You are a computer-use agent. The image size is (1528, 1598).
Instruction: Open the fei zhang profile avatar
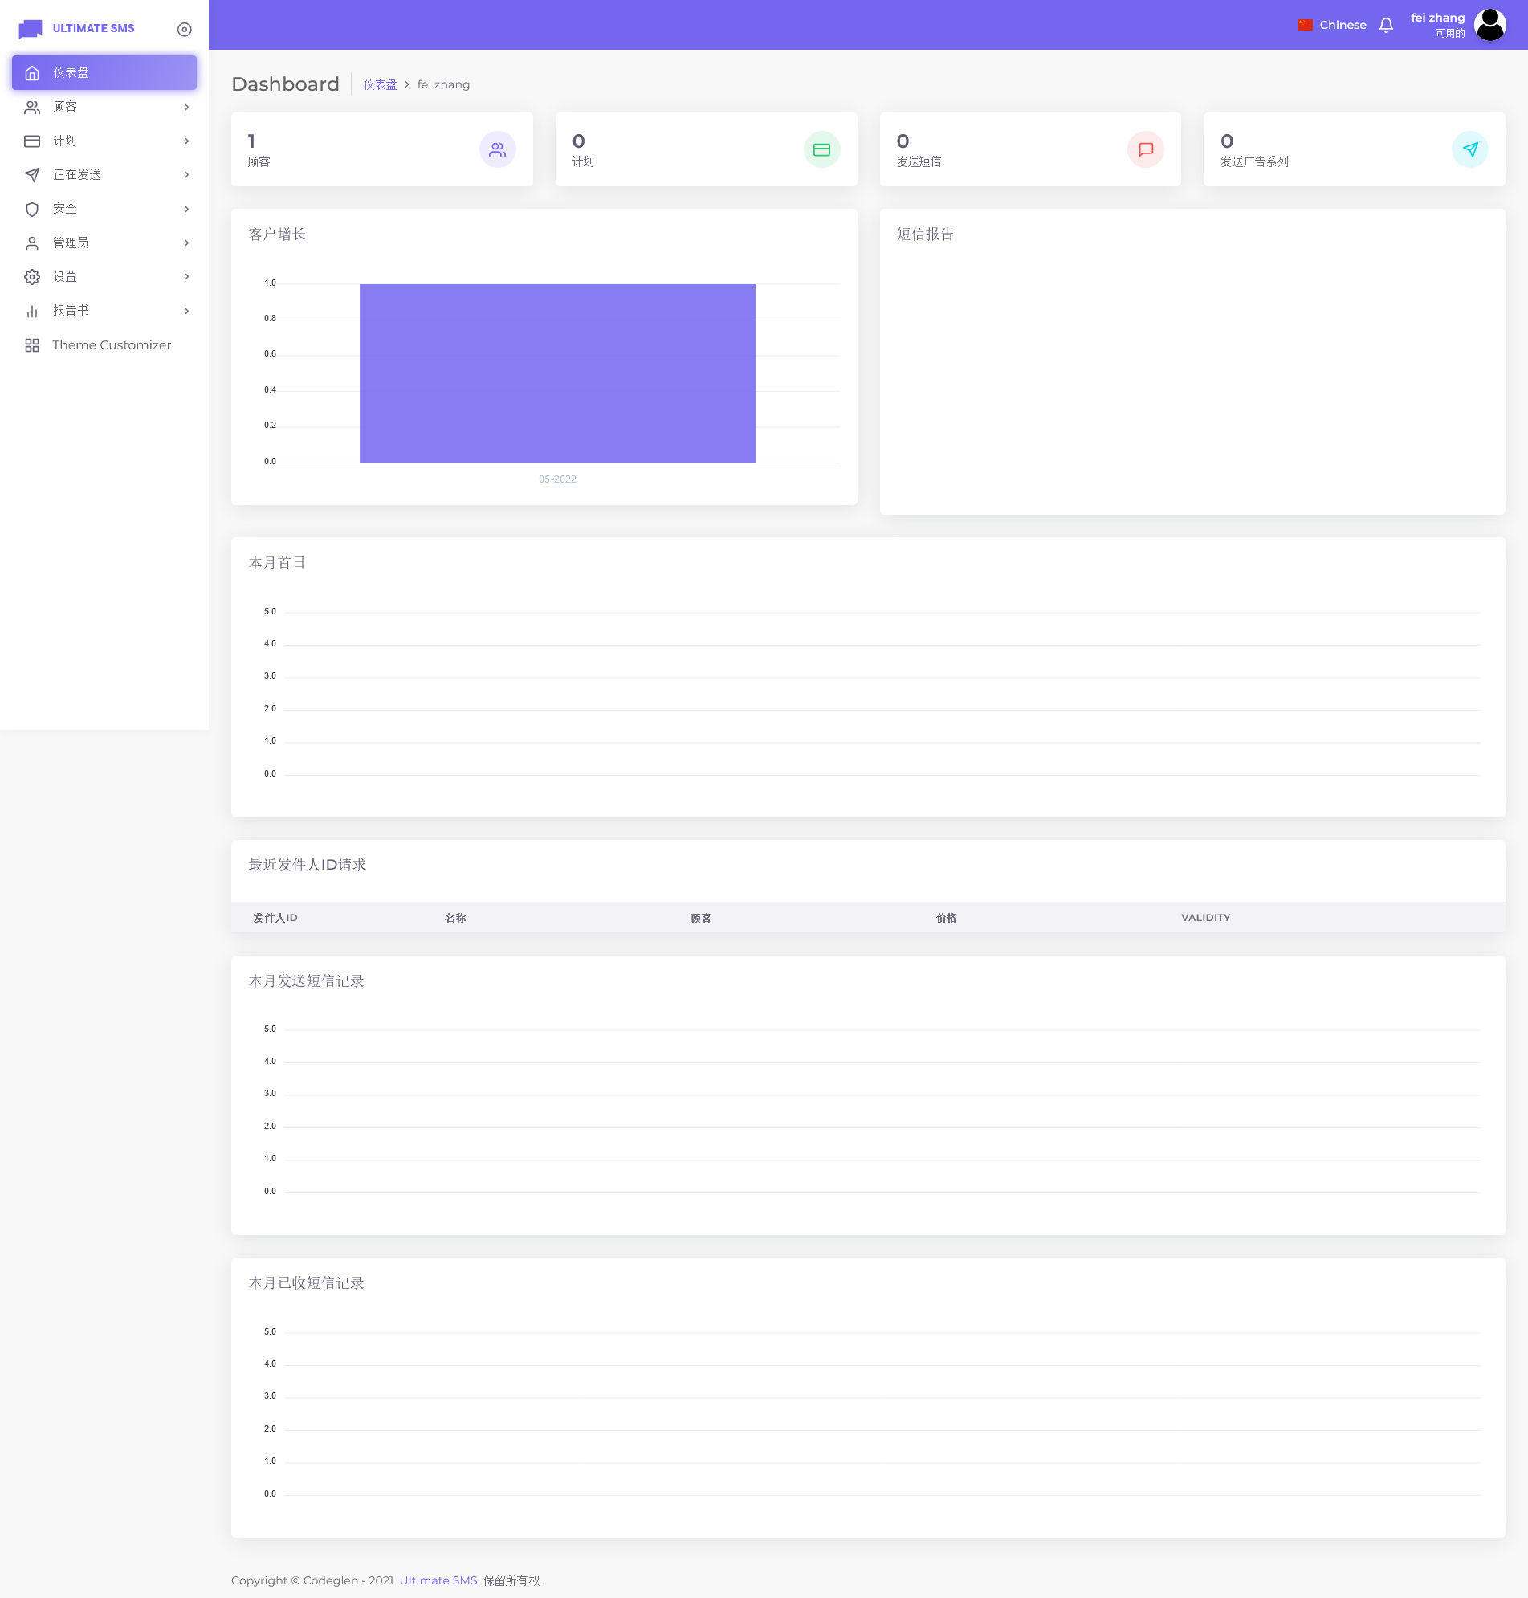tap(1489, 25)
